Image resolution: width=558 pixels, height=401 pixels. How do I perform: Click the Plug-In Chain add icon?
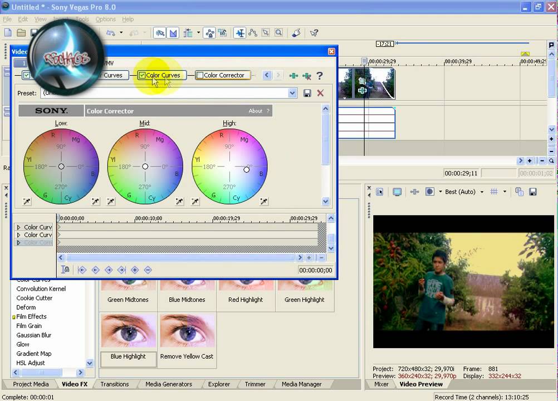click(293, 75)
